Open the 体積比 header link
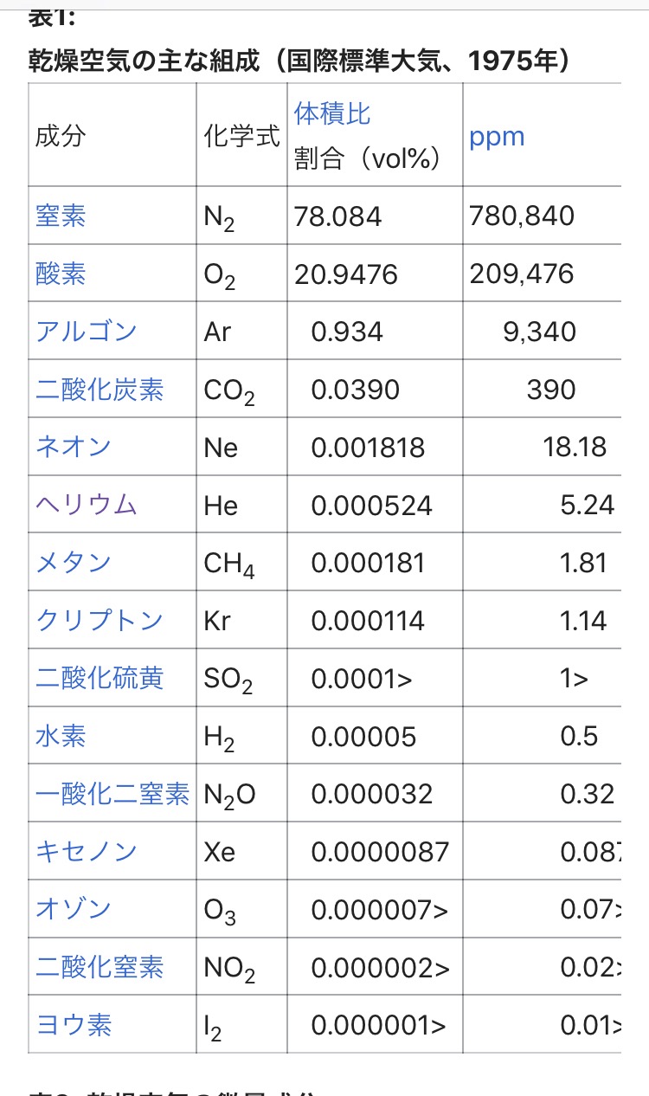Viewport: 649px width, 1096px height. (332, 113)
